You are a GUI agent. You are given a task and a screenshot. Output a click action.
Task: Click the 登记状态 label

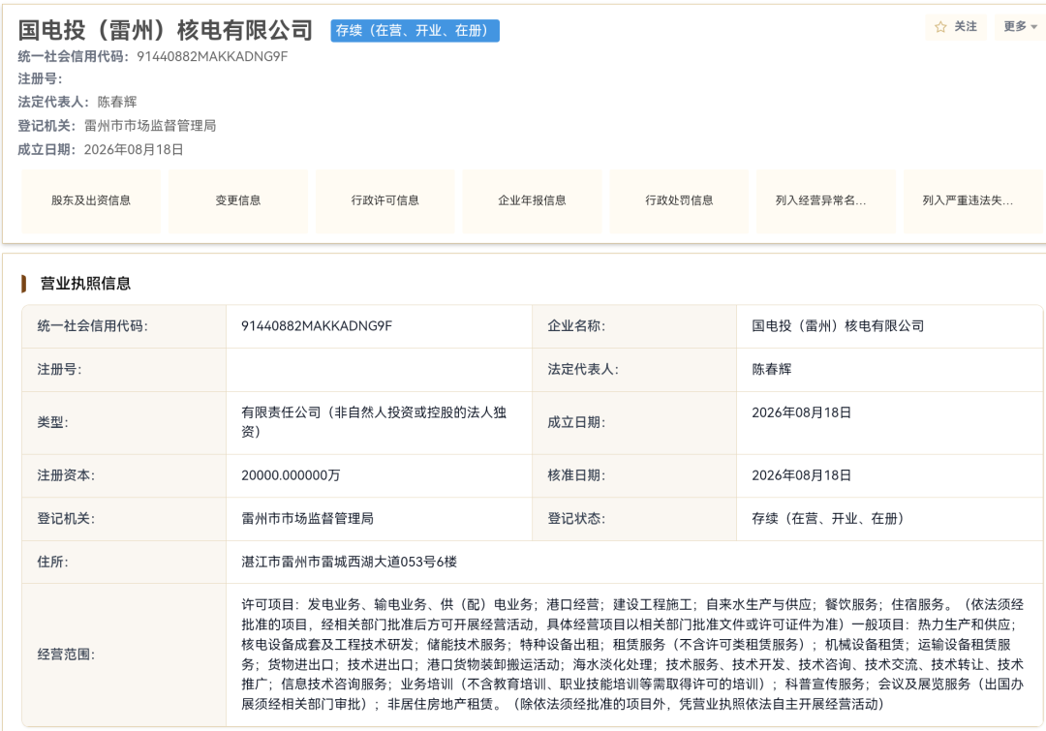pyautogui.click(x=576, y=519)
